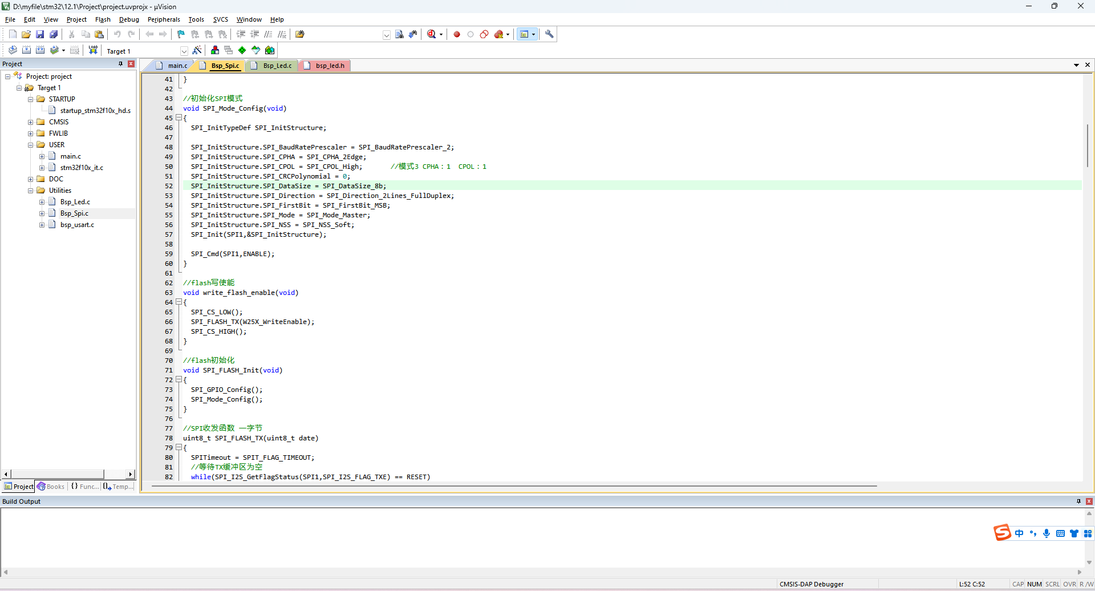Image resolution: width=1095 pixels, height=591 pixels.
Task: Collapse the USER folder
Action: [31, 145]
